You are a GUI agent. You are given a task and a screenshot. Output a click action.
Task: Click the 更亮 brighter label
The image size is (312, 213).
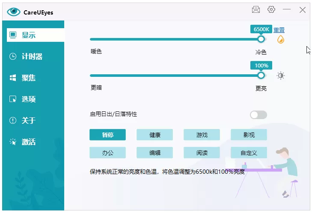point(261,88)
